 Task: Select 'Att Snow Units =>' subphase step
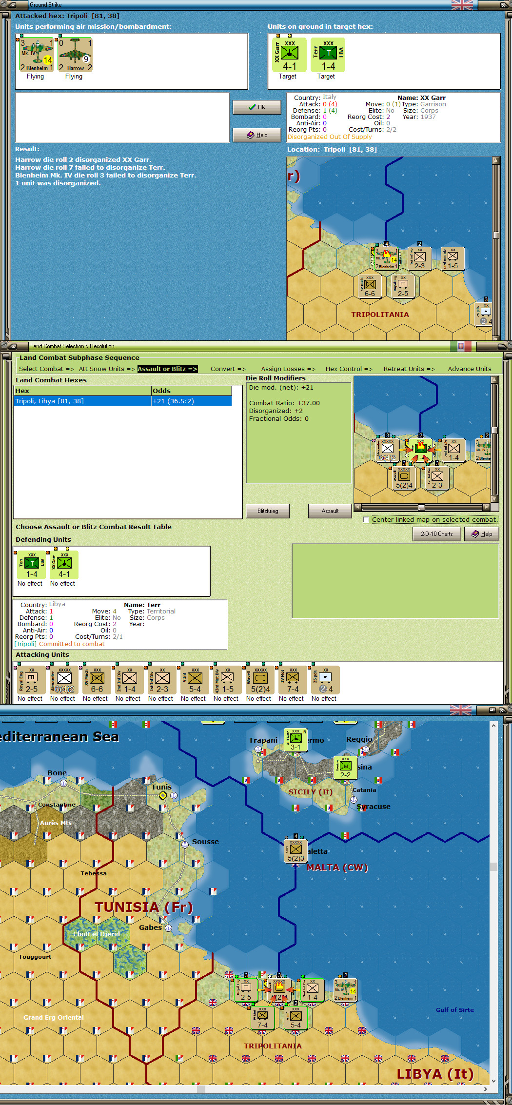coord(107,369)
